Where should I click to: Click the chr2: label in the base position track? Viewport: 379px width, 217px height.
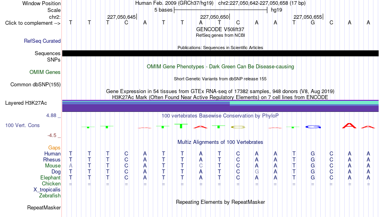pos(55,17)
